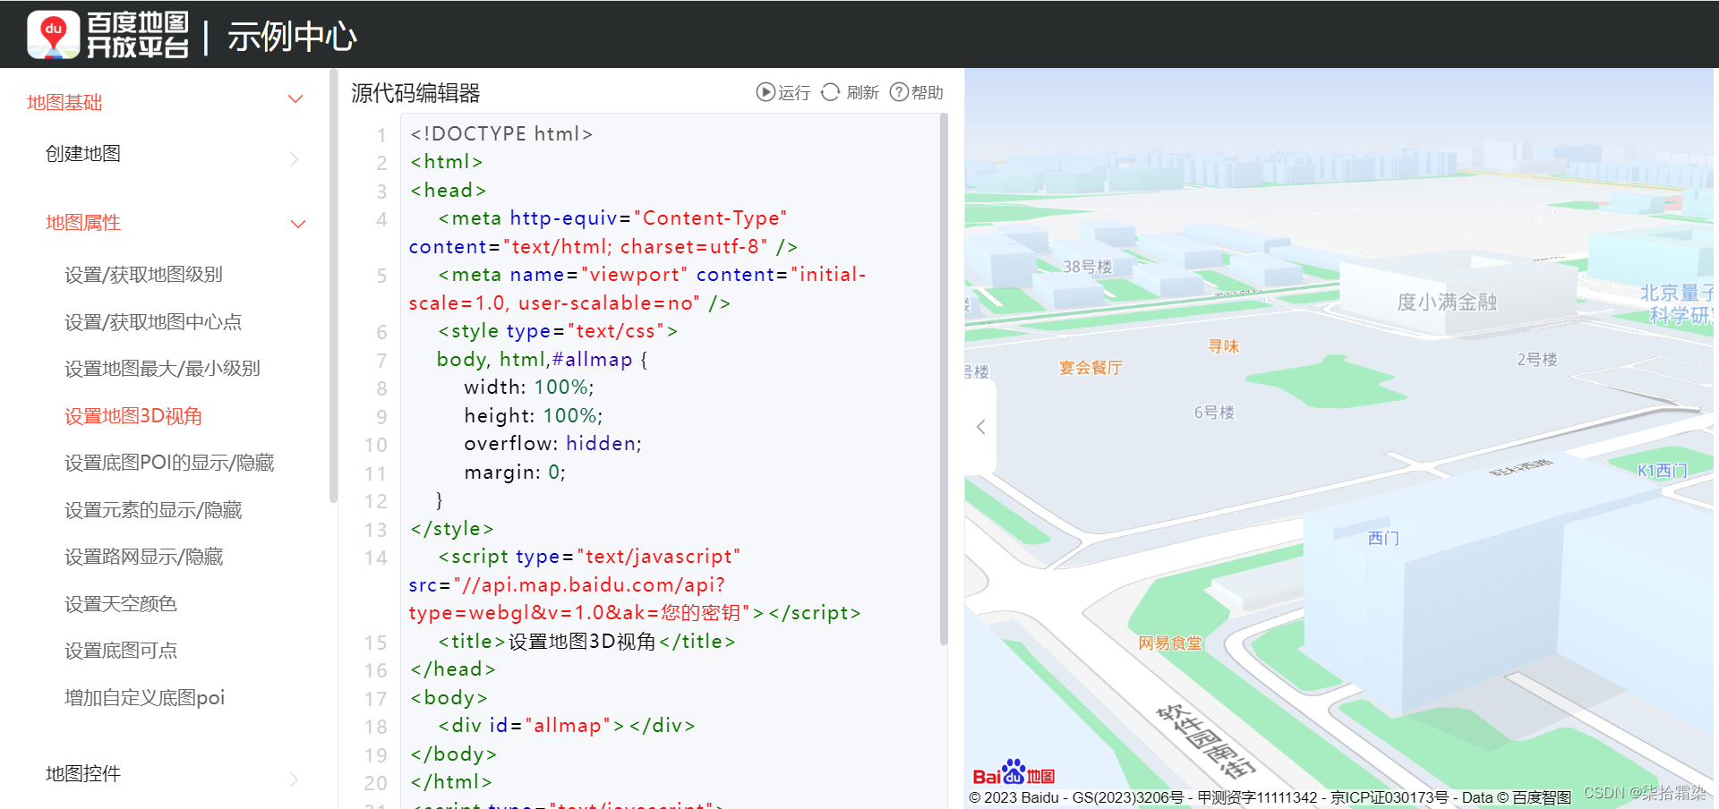This screenshot has height=809, width=1719.
Task: Expand the 地图控件 section arrow
Action: tap(295, 779)
